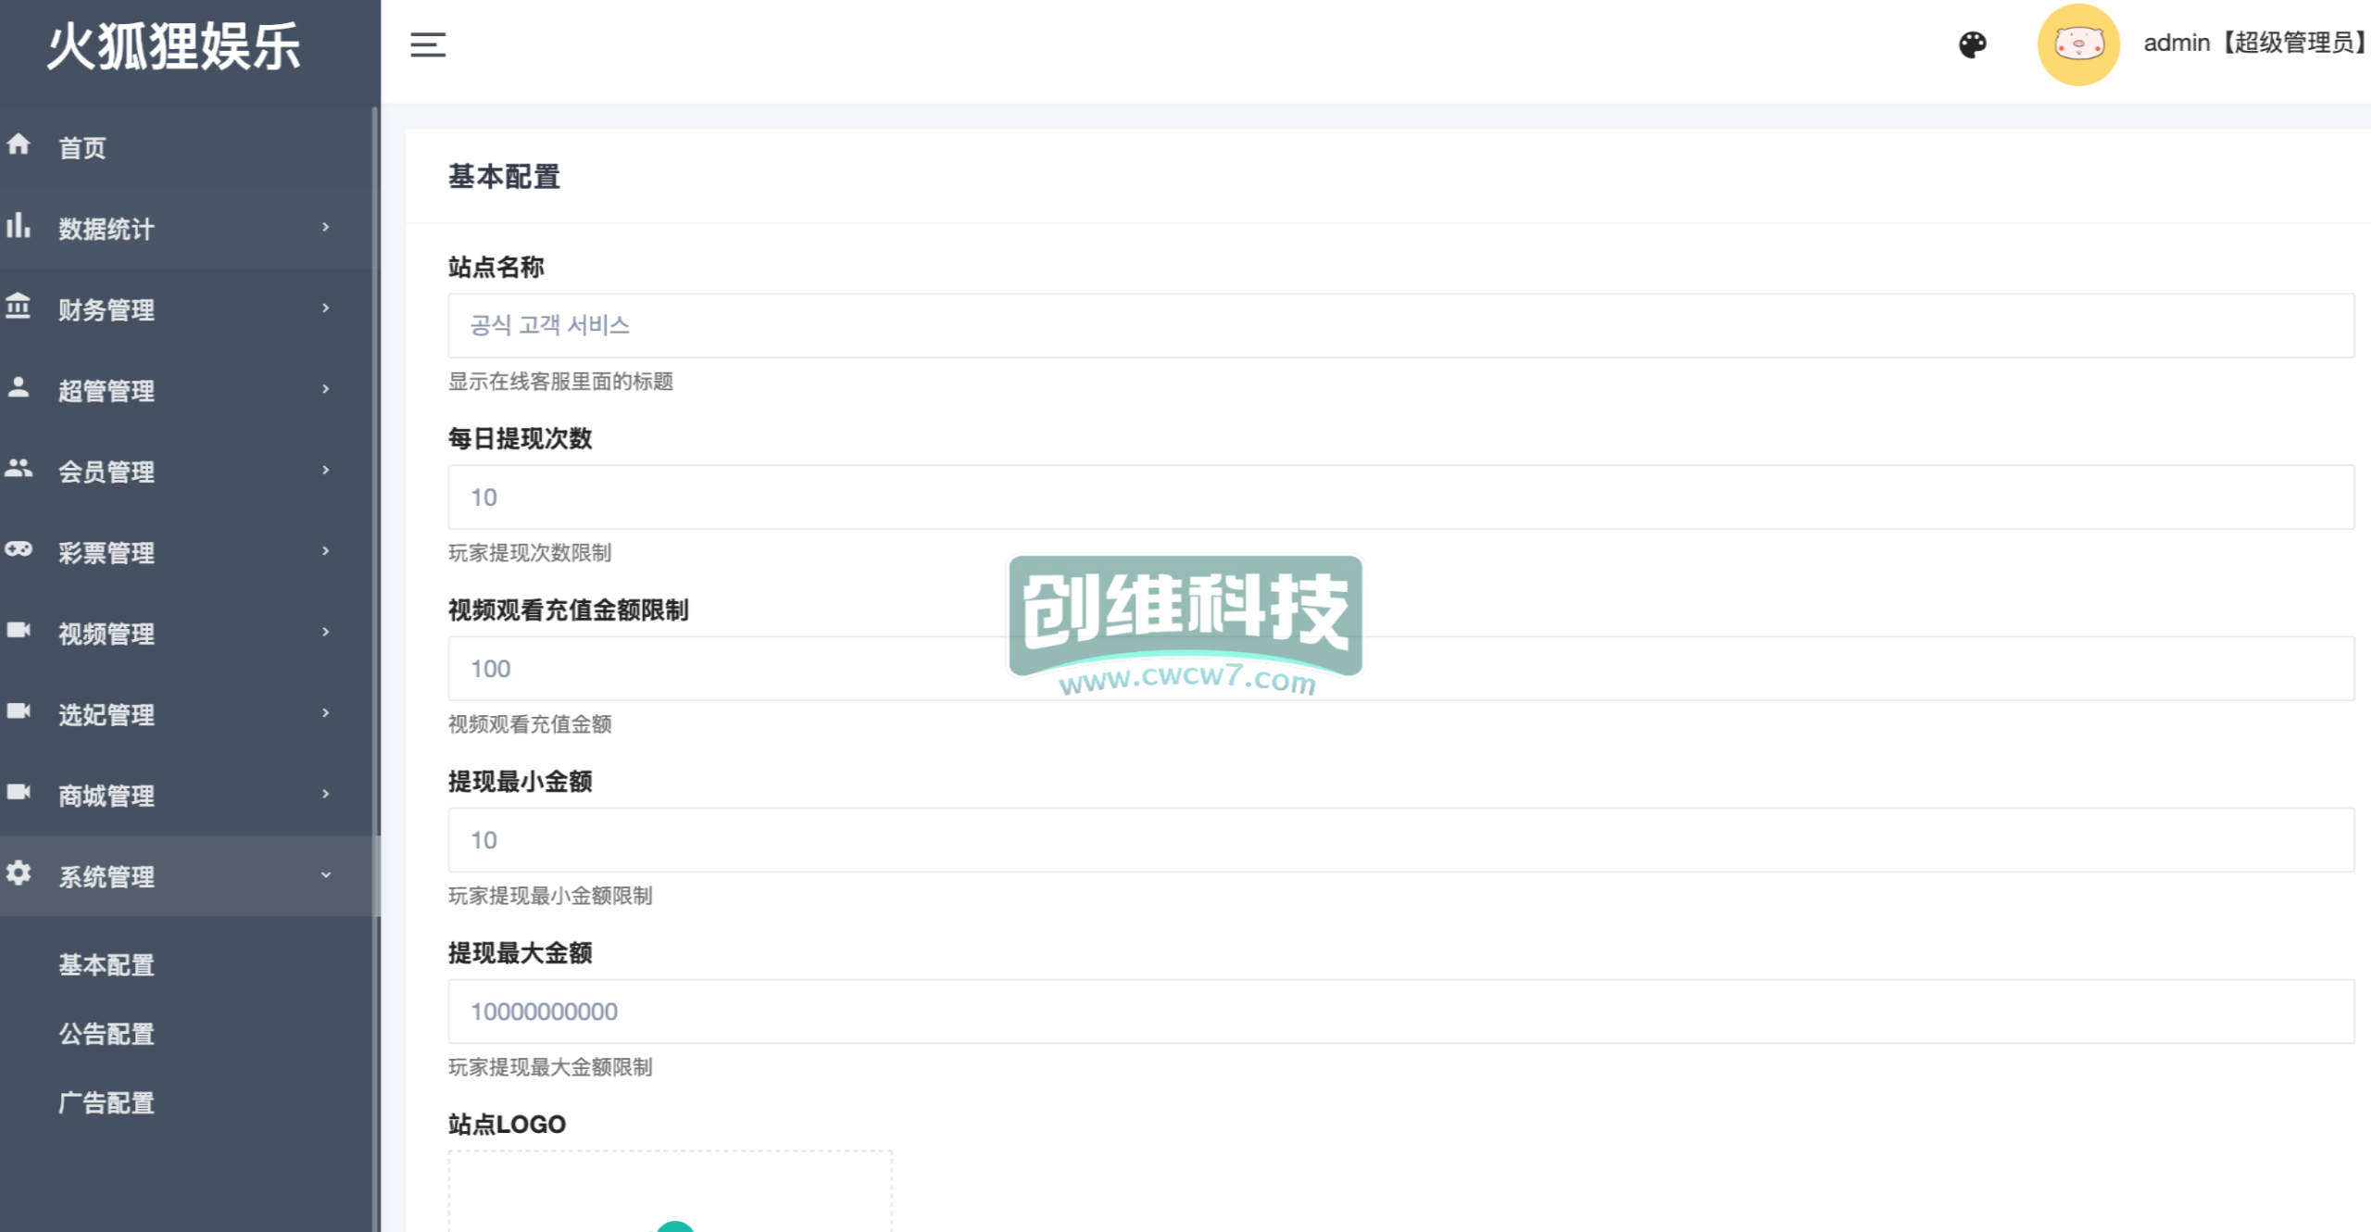This screenshot has height=1232, width=2371.
Task: Click the bank icon for 财务管理
Action: tap(19, 306)
